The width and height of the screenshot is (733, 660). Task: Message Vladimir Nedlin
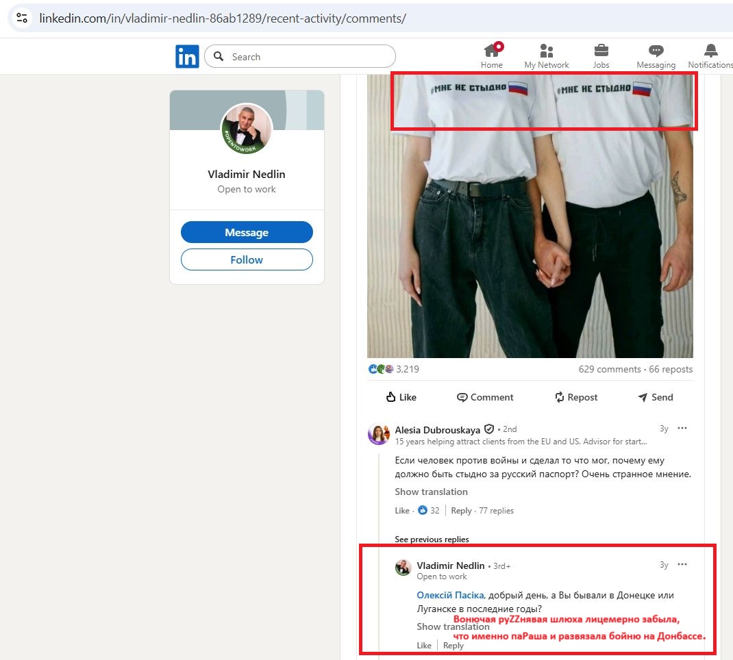(247, 232)
